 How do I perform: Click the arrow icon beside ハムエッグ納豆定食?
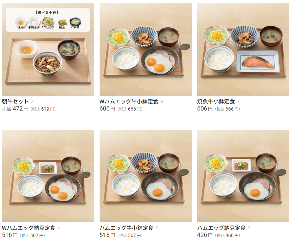point(249,228)
